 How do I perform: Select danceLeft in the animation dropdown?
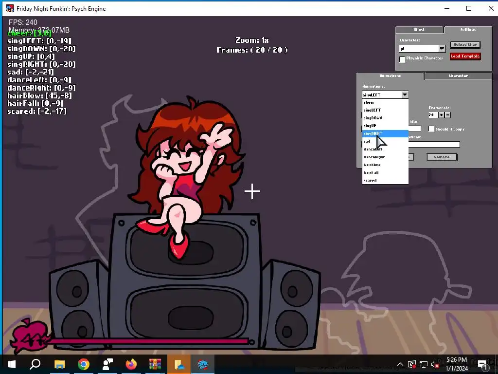click(x=385, y=149)
